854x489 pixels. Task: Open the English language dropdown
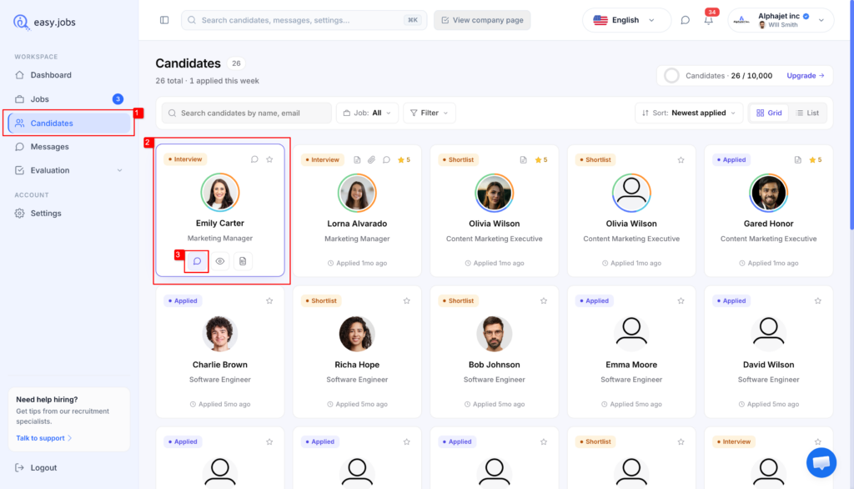(625, 20)
